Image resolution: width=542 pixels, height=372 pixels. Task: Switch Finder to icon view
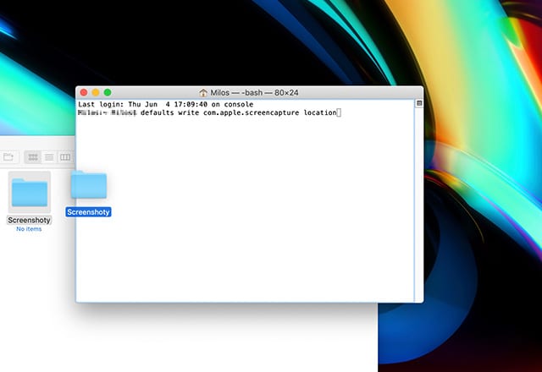pos(33,157)
